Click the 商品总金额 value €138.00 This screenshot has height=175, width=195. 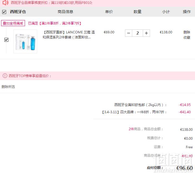pos(186,130)
